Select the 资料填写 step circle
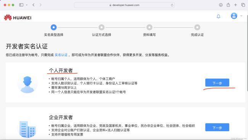The image size is (248, 140). point(149,27)
